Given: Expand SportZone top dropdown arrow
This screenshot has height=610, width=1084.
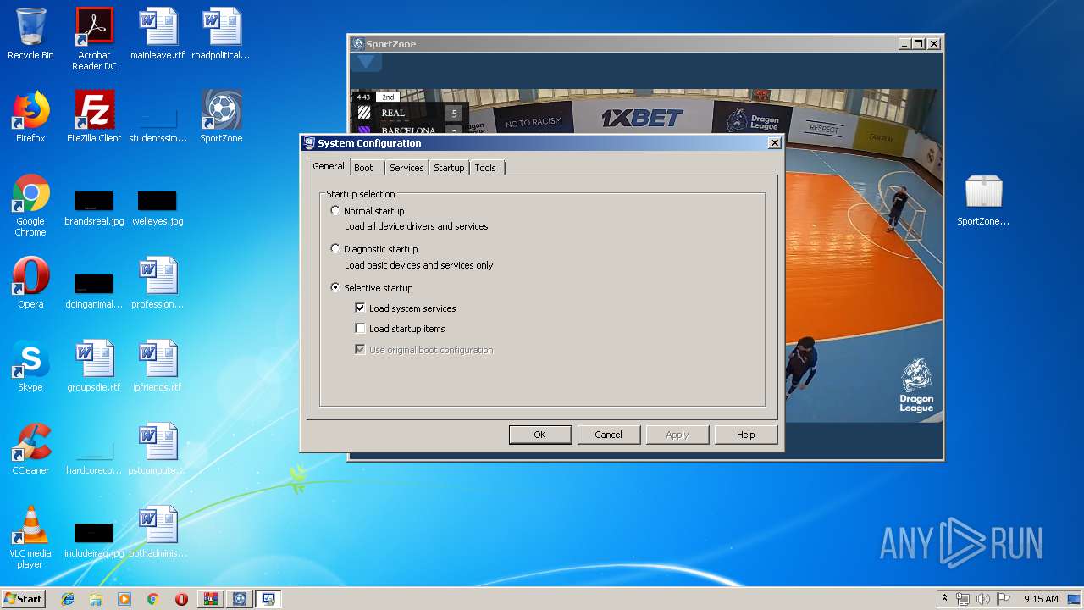Looking at the screenshot, I should tap(366, 62).
